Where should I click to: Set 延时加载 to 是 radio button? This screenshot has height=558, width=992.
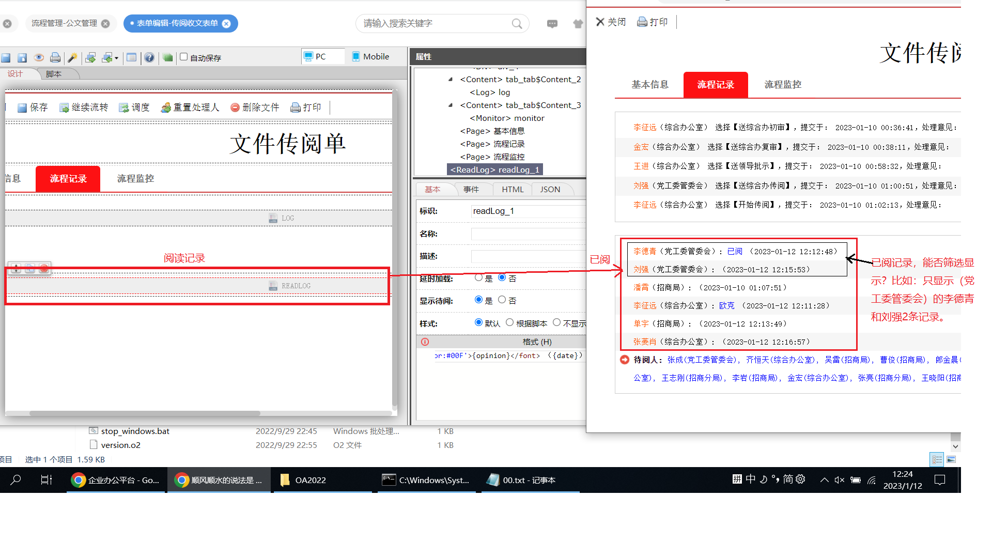tap(478, 277)
